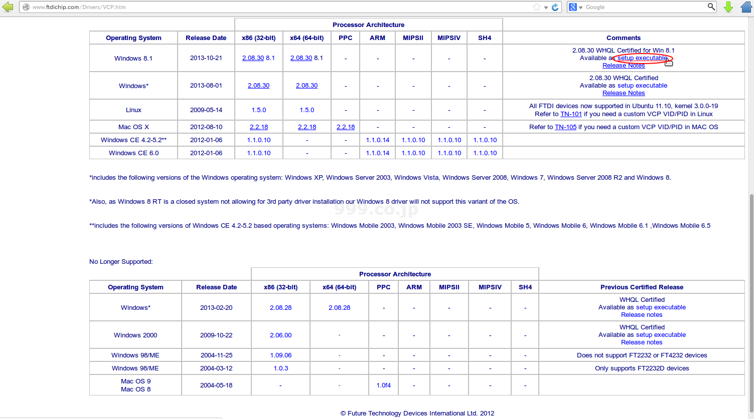
Task: Open Release notes in 2.08.28 row
Action: (x=642, y=315)
